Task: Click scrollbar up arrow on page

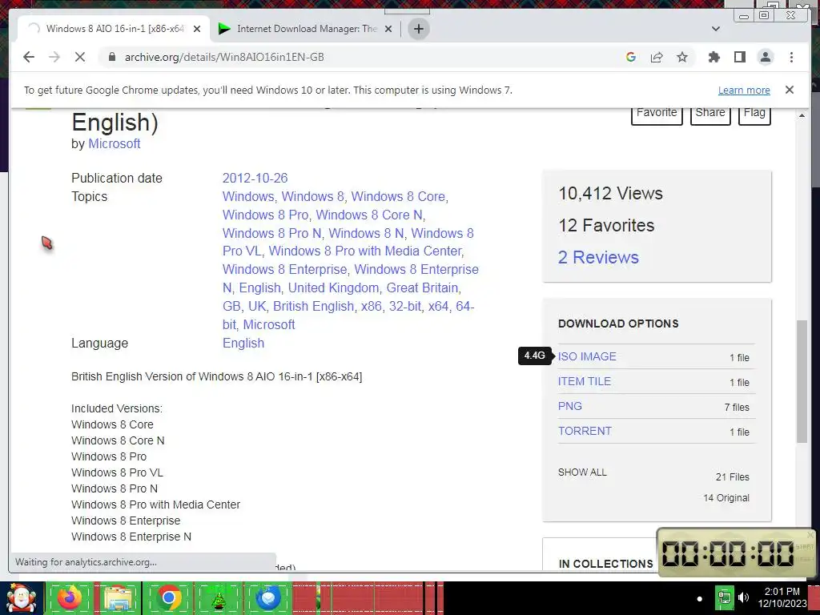Action: [802, 115]
